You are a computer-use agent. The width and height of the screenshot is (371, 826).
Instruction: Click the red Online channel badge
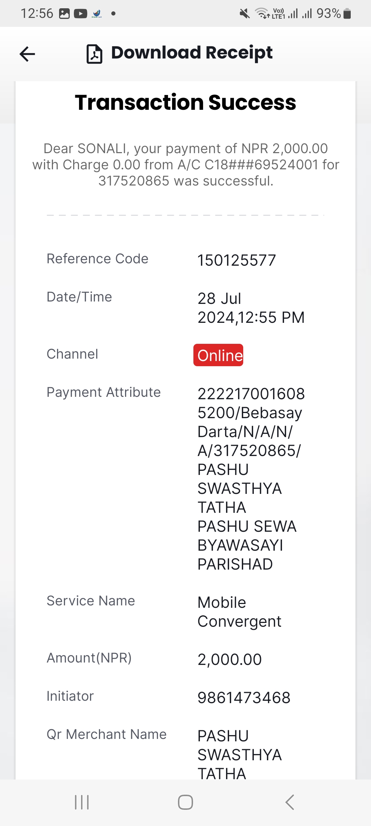coord(218,355)
